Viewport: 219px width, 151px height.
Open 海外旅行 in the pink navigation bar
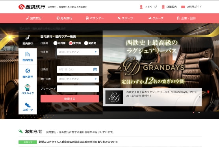[x=64, y=18]
